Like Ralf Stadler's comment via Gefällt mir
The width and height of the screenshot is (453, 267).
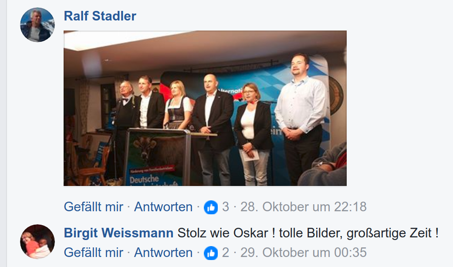[93, 207]
